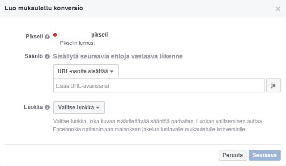The image size is (286, 166).
Task: Open the Sääntö info tooltip icon
Action: click(x=47, y=56)
